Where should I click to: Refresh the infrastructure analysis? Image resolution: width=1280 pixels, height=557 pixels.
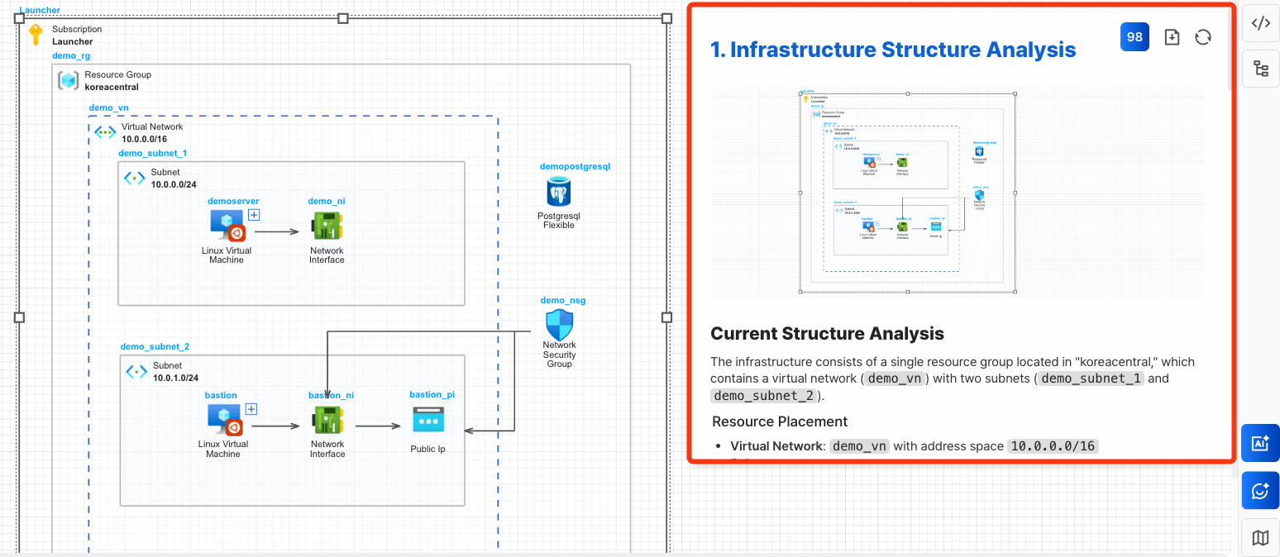coord(1203,37)
